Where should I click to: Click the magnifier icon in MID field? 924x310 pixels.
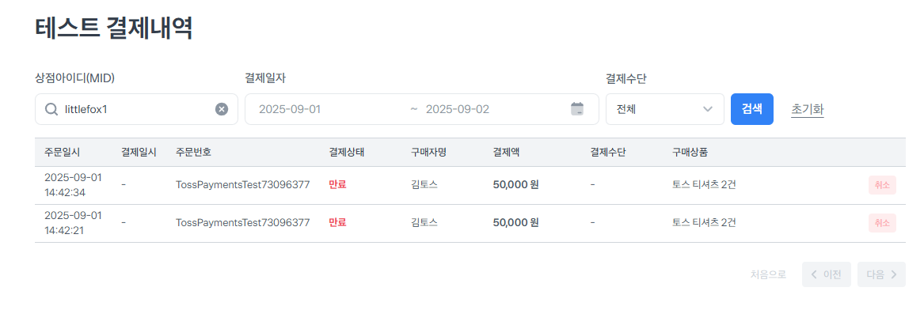[x=51, y=109]
